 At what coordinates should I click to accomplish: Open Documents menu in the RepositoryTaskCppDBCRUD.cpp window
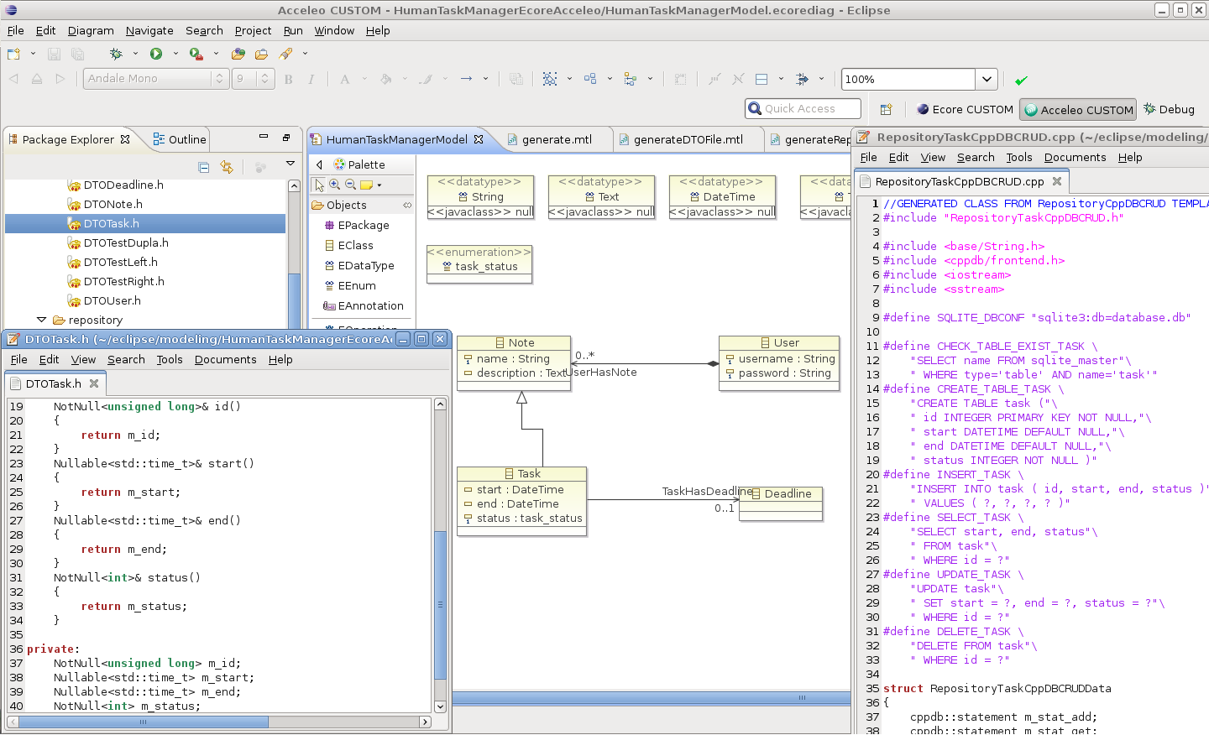click(1075, 157)
